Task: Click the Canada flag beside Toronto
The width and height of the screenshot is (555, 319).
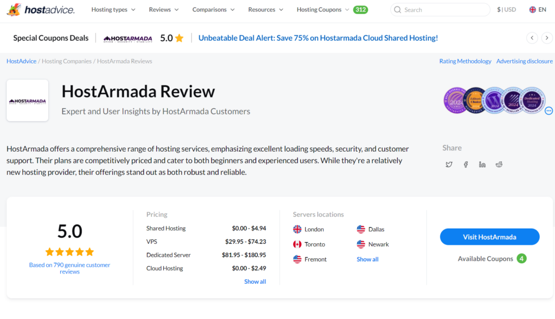Action: pos(298,244)
